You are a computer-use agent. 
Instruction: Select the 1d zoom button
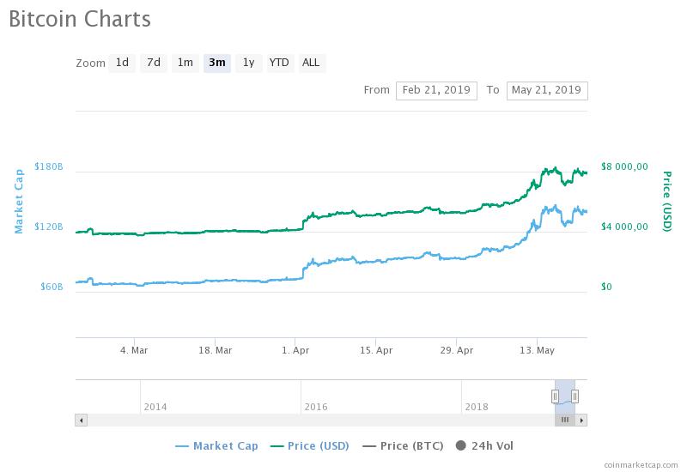tap(122, 63)
